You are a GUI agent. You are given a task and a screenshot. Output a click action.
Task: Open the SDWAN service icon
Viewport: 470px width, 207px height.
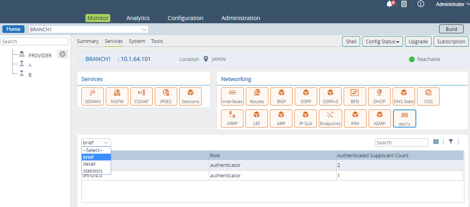(93, 96)
